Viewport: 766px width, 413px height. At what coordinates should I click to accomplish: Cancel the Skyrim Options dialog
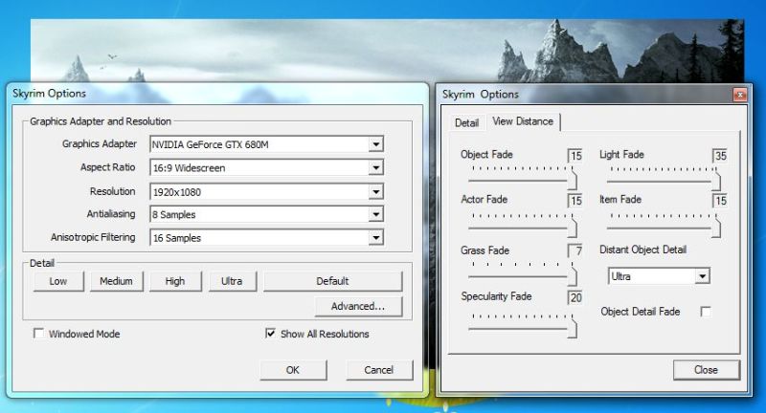(378, 370)
